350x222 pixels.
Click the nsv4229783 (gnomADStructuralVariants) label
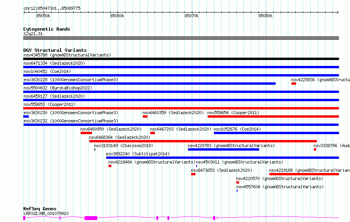click(231, 146)
